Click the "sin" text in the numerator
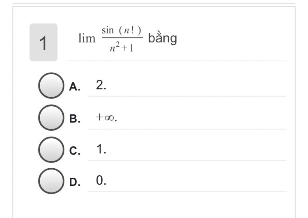308x218 pixels. pyautogui.click(x=108, y=30)
